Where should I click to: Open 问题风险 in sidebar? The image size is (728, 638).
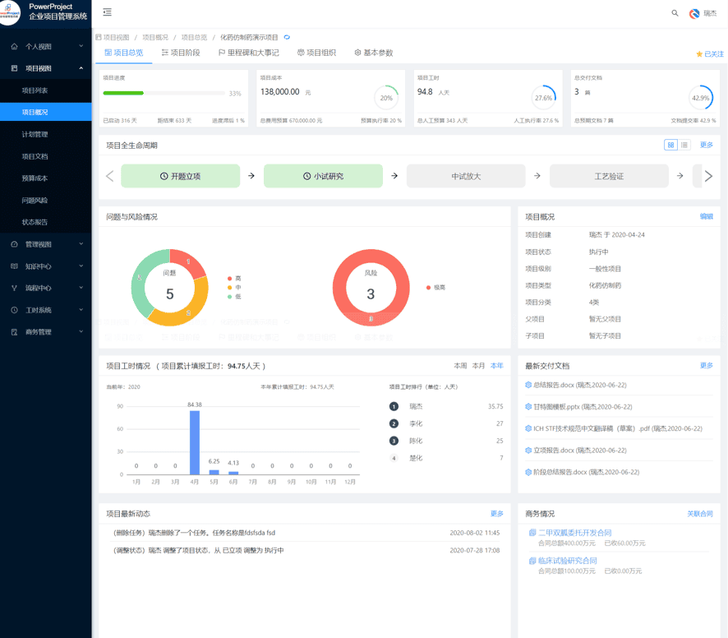click(x=45, y=201)
